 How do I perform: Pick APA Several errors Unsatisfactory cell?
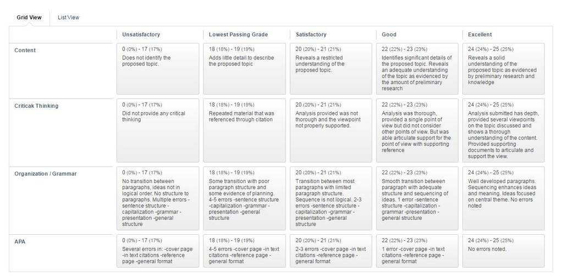pos(158,251)
